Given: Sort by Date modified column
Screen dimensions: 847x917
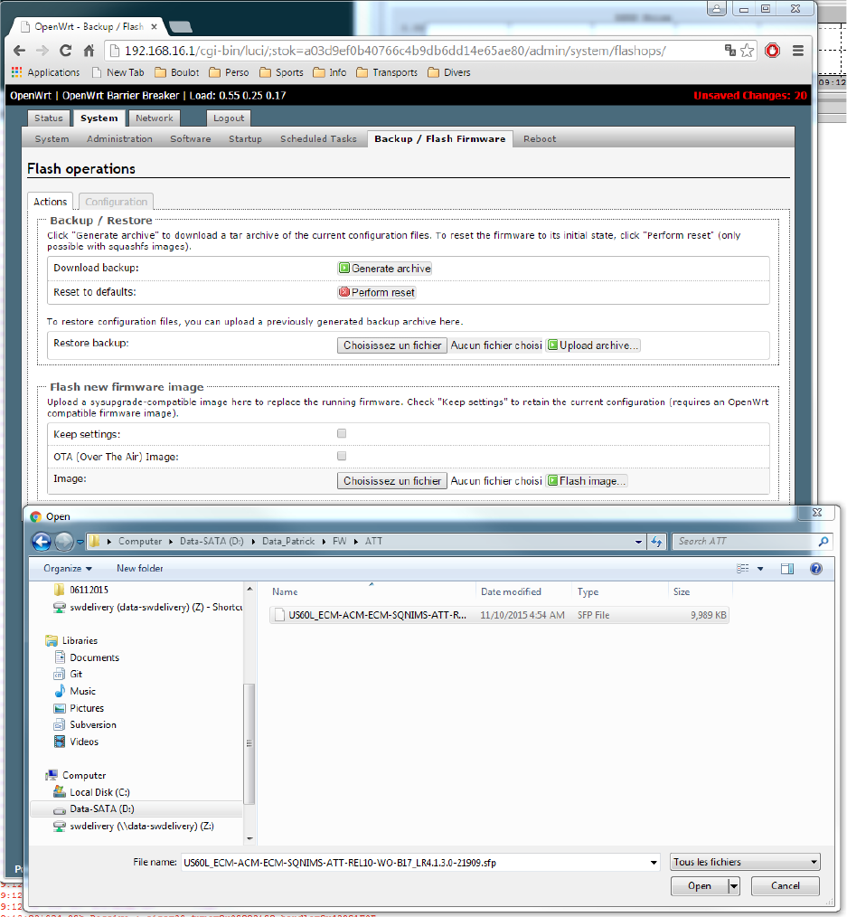Looking at the screenshot, I should 511,591.
